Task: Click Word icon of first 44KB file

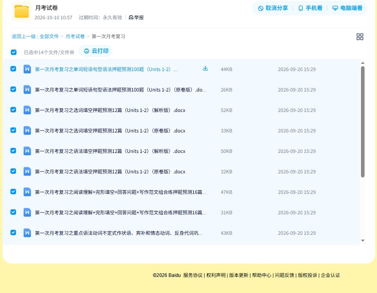Action: tap(27, 69)
